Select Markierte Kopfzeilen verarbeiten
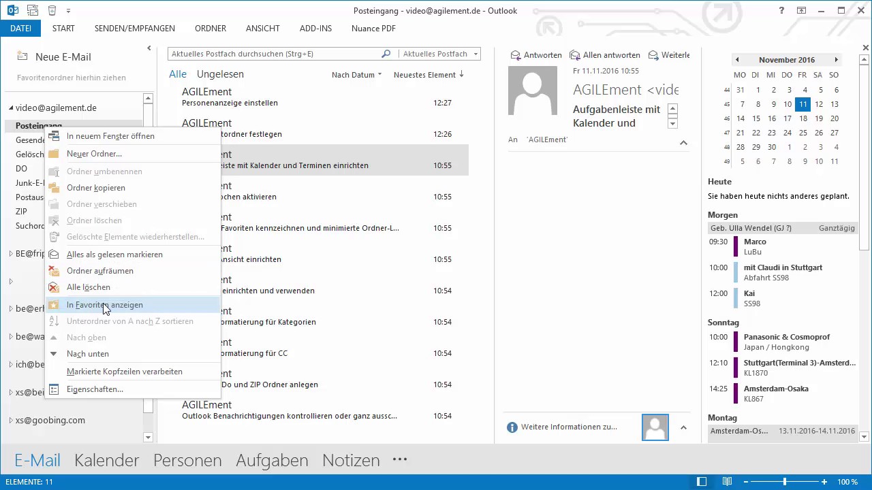Screen dimensions: 872x490 click(133, 372)
